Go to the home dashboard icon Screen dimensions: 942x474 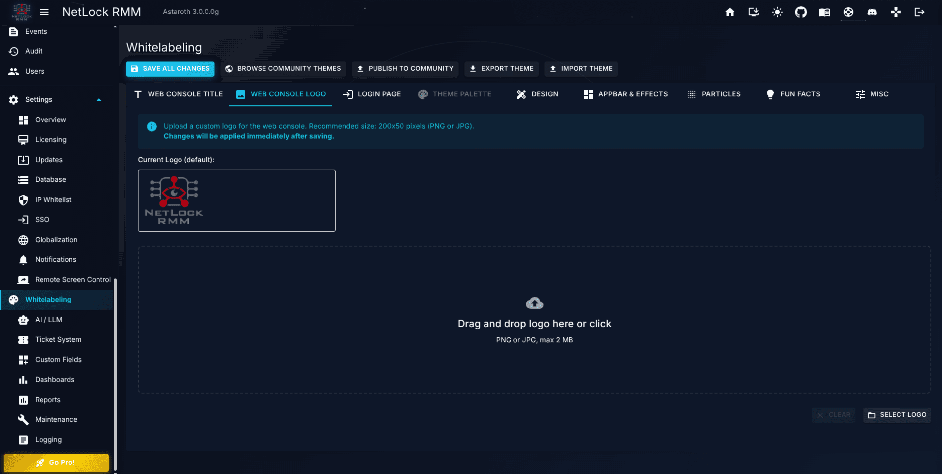(x=730, y=12)
